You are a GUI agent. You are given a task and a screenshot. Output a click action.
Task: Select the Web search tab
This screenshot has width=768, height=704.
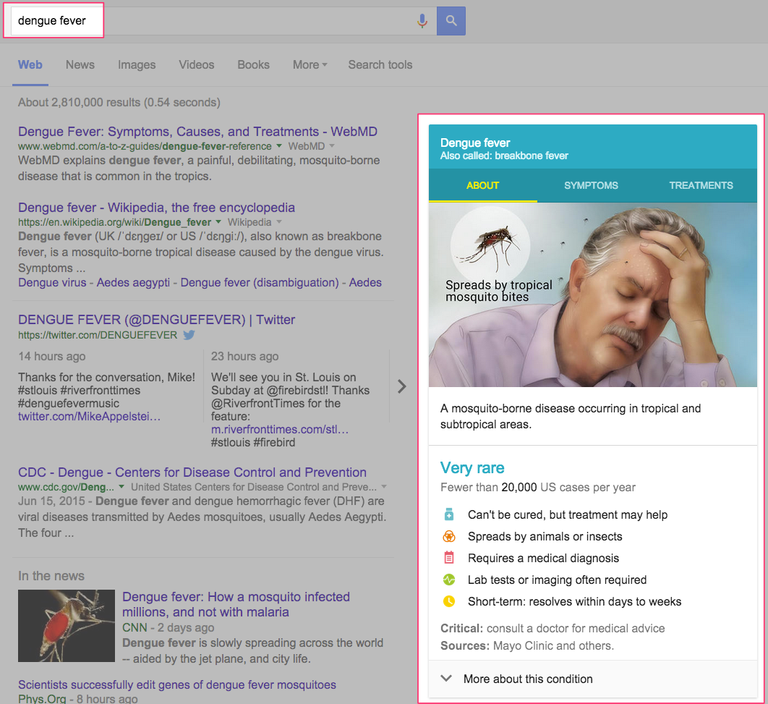coord(30,64)
